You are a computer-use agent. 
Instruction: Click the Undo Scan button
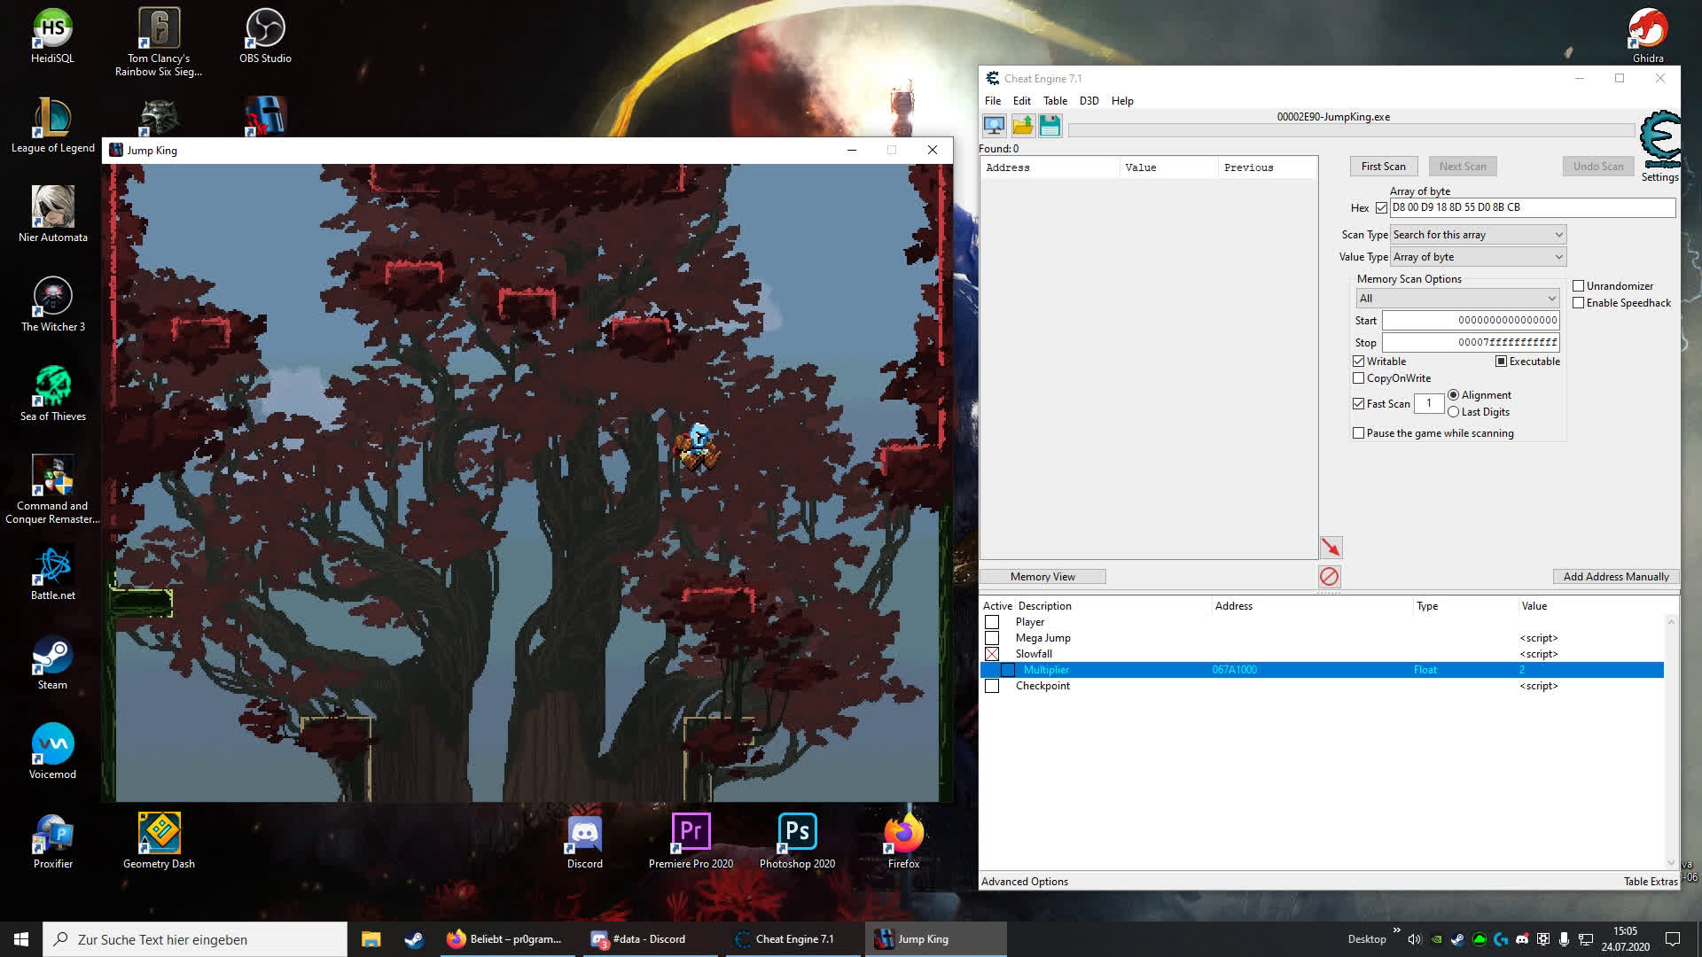[x=1598, y=167]
